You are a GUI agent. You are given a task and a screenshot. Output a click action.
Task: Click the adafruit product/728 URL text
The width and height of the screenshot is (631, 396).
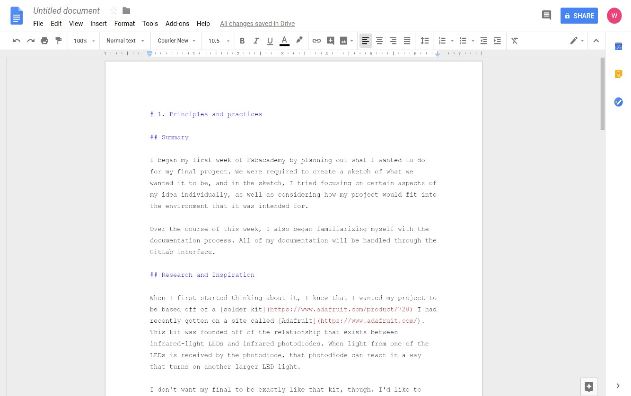point(341,310)
